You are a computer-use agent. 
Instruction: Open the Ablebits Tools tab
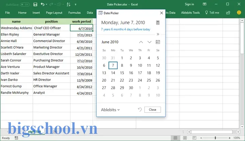190,13
